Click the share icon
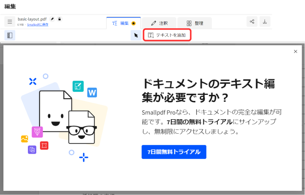 tap(252, 21)
